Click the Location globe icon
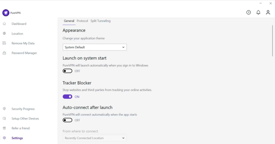The image size is (275, 144). click(4, 33)
